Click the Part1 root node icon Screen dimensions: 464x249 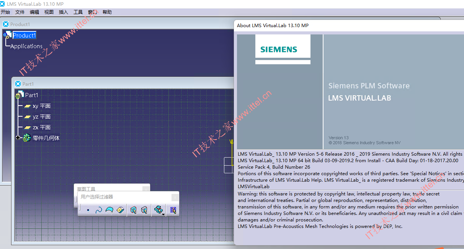(x=20, y=95)
